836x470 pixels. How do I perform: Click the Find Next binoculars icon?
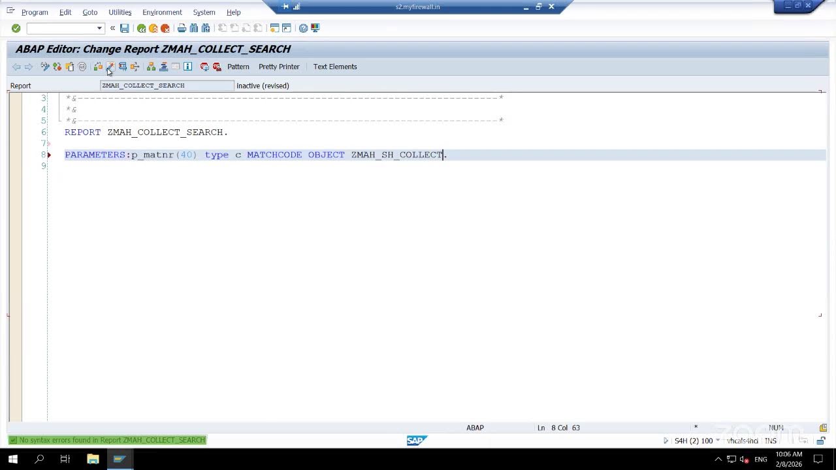[x=206, y=28]
